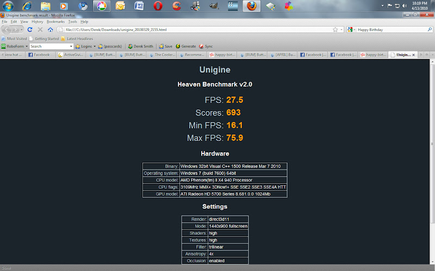Click the RoboForm Save button
Viewport: 435px width, 271px height.
[x=166, y=46]
